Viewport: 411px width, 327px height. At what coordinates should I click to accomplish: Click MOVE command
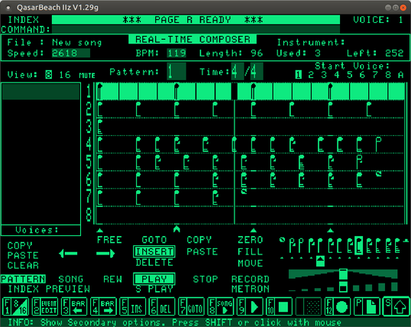point(251,263)
